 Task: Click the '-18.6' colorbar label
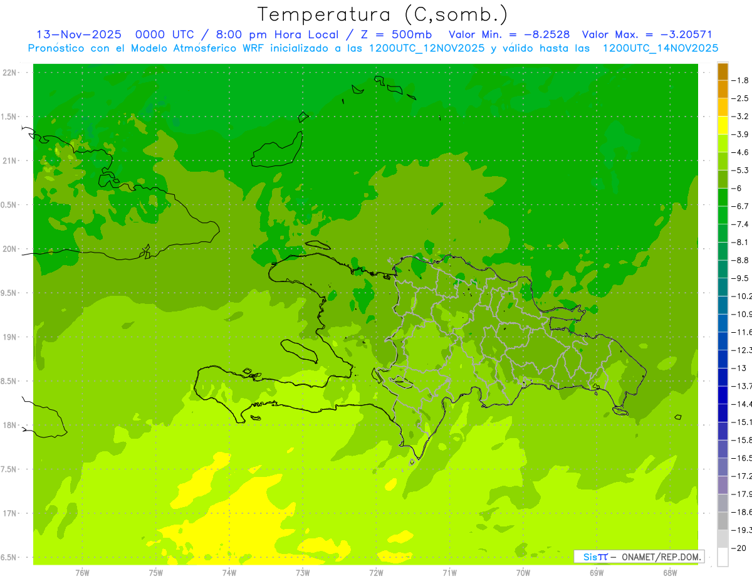(x=743, y=512)
